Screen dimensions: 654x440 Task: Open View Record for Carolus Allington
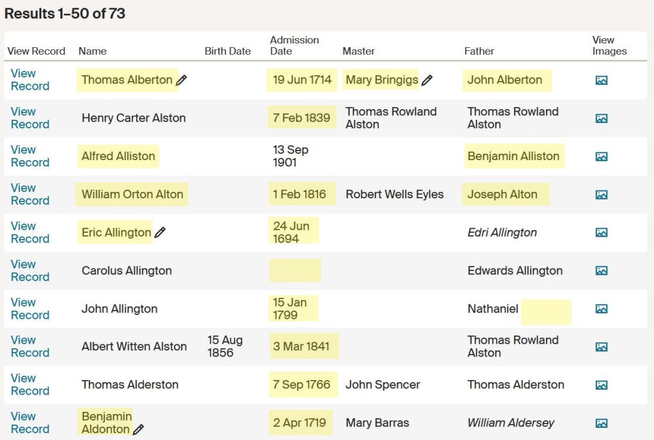[29, 270]
